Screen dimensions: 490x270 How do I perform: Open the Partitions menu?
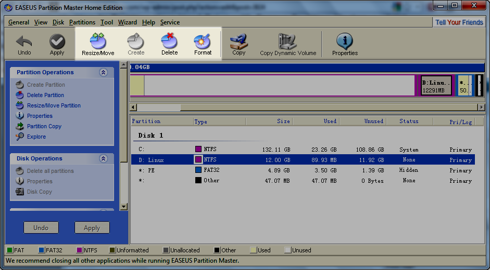pos(82,22)
